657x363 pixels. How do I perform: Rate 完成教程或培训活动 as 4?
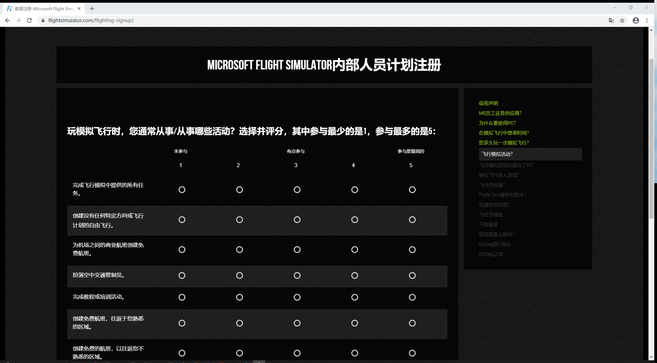(x=355, y=297)
